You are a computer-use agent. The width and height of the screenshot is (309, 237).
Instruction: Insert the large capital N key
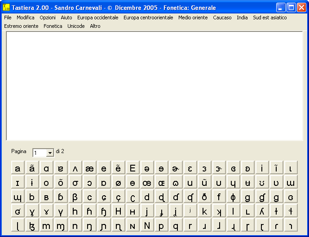(147, 225)
